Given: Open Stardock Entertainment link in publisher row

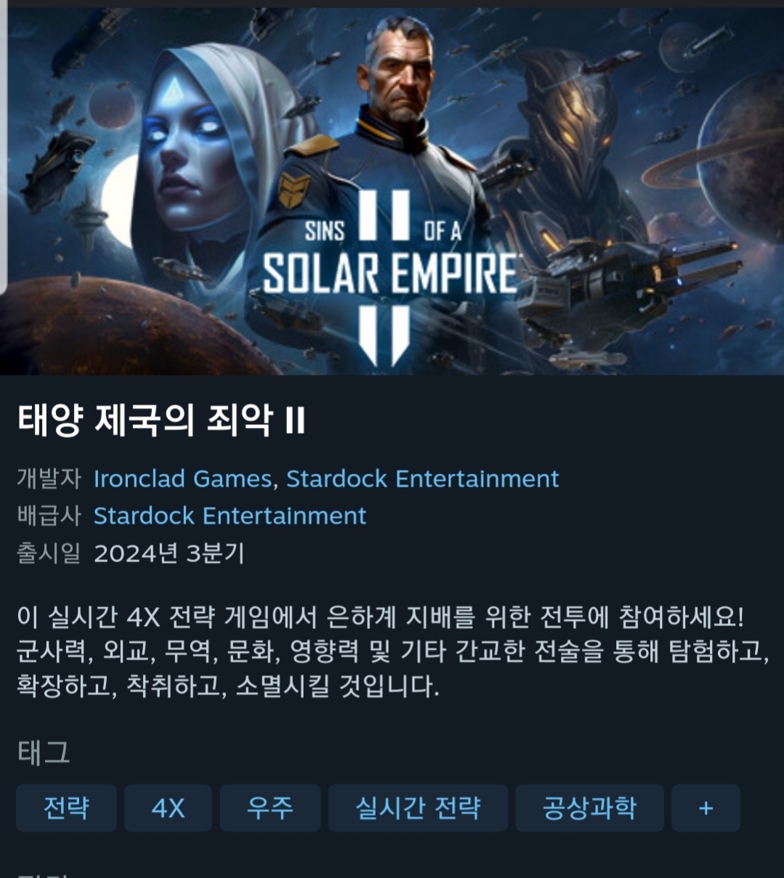Looking at the screenshot, I should tap(230, 516).
